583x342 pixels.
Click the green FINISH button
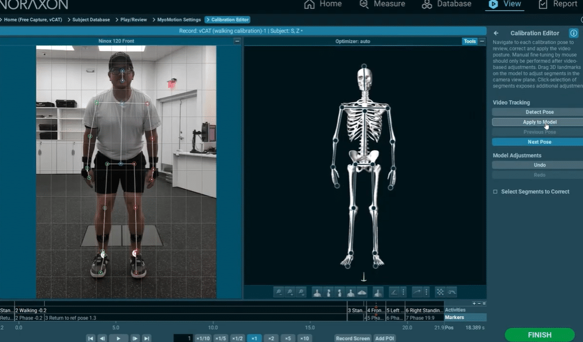pos(539,335)
